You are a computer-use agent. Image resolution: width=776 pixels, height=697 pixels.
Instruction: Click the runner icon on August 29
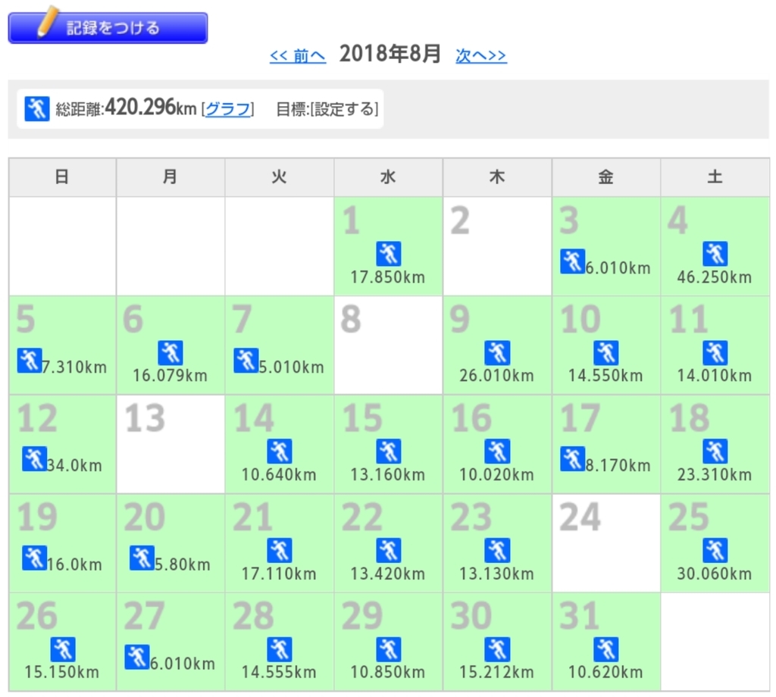coord(389,649)
